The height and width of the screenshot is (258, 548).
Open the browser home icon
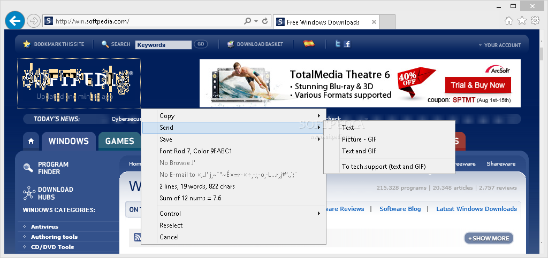click(x=509, y=21)
